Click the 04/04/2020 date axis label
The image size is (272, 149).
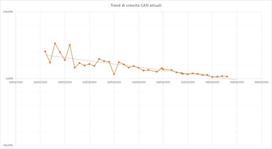coord(237,82)
